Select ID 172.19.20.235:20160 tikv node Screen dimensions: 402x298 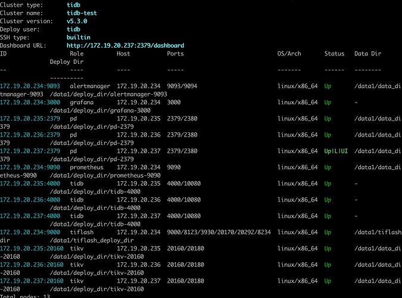click(32, 249)
